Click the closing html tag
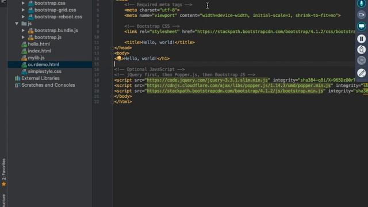Screen dimensions: 368x207 coord(123,102)
